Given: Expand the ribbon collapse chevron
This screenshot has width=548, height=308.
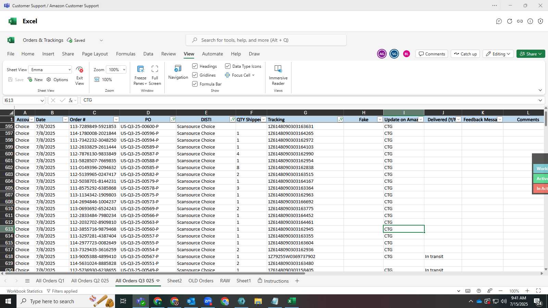Looking at the screenshot, I should coord(540,90).
